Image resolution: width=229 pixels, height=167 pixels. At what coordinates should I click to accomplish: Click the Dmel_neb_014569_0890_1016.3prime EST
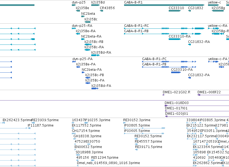click(78, 166)
